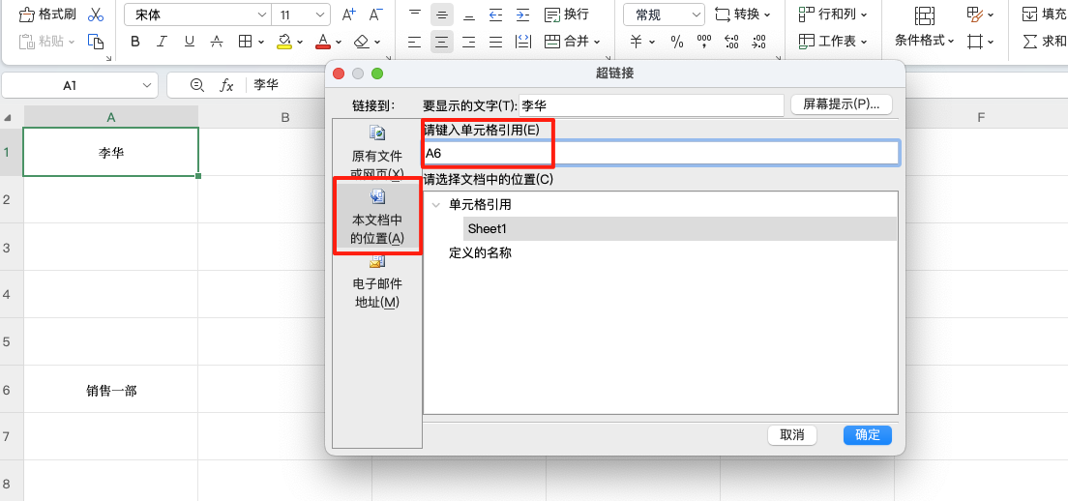The height and width of the screenshot is (501, 1068).
Task: Toggle underline formatting
Action: pyautogui.click(x=189, y=42)
